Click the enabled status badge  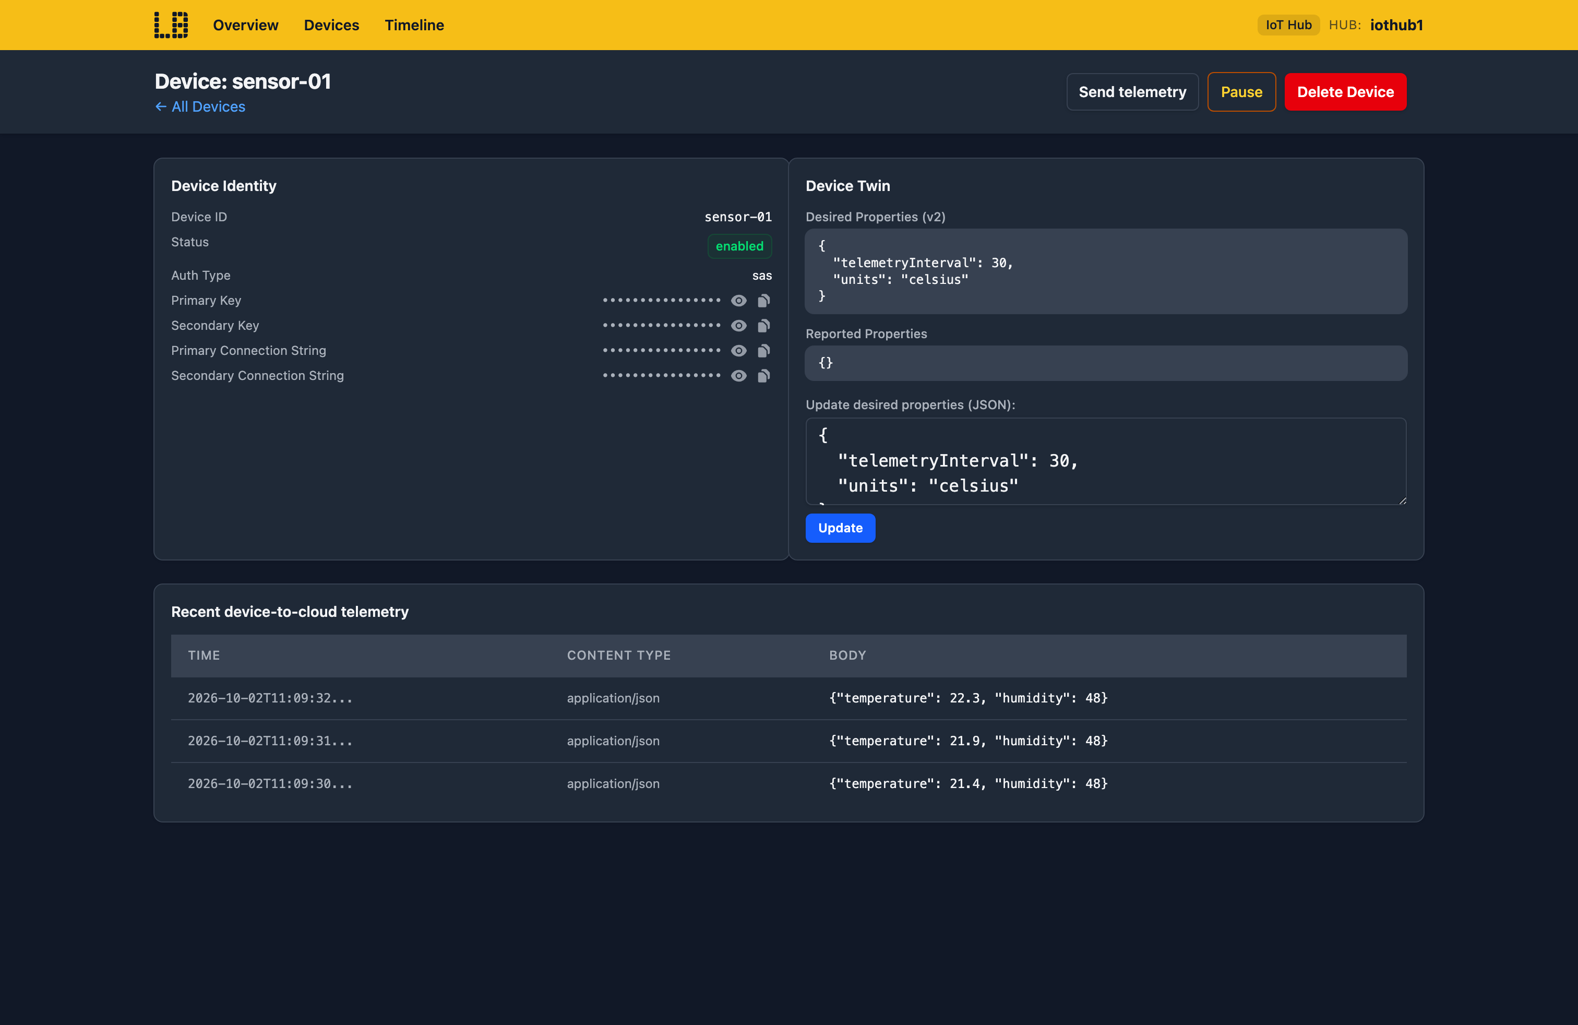click(739, 246)
